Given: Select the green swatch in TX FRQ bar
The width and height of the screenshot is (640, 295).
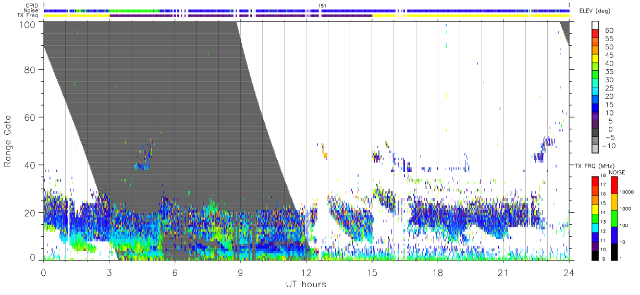Looking at the screenshot, I should (595, 217).
